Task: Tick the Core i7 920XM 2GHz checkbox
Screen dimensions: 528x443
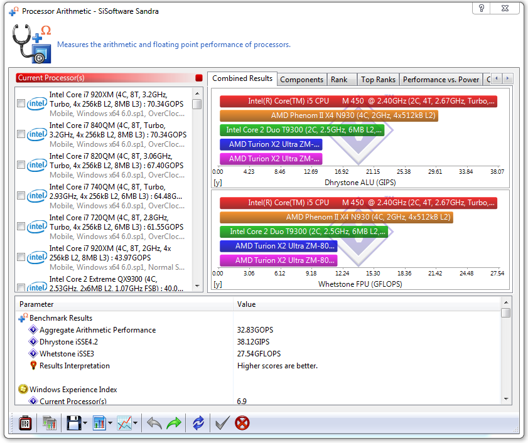Action: (21, 257)
